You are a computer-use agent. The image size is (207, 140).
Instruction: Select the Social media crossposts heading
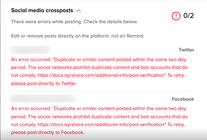(x=42, y=10)
